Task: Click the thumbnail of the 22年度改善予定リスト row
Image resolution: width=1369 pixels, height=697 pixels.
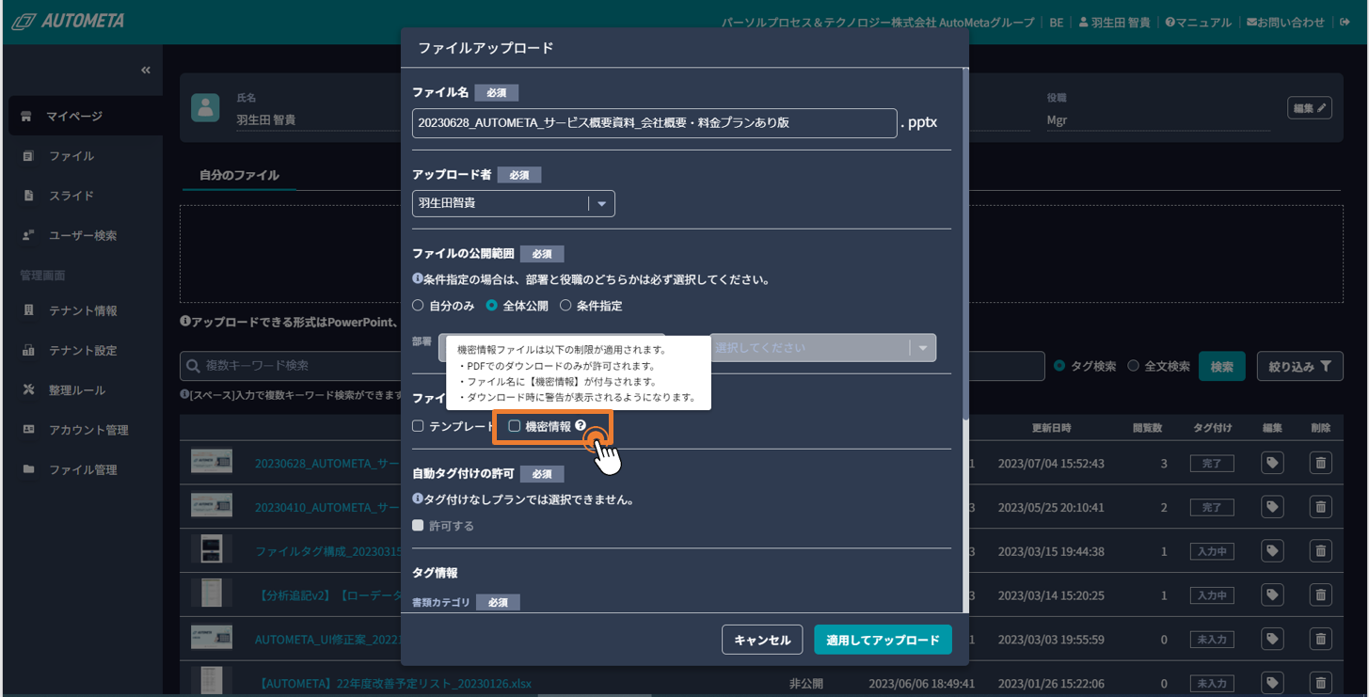Action: pos(211,681)
